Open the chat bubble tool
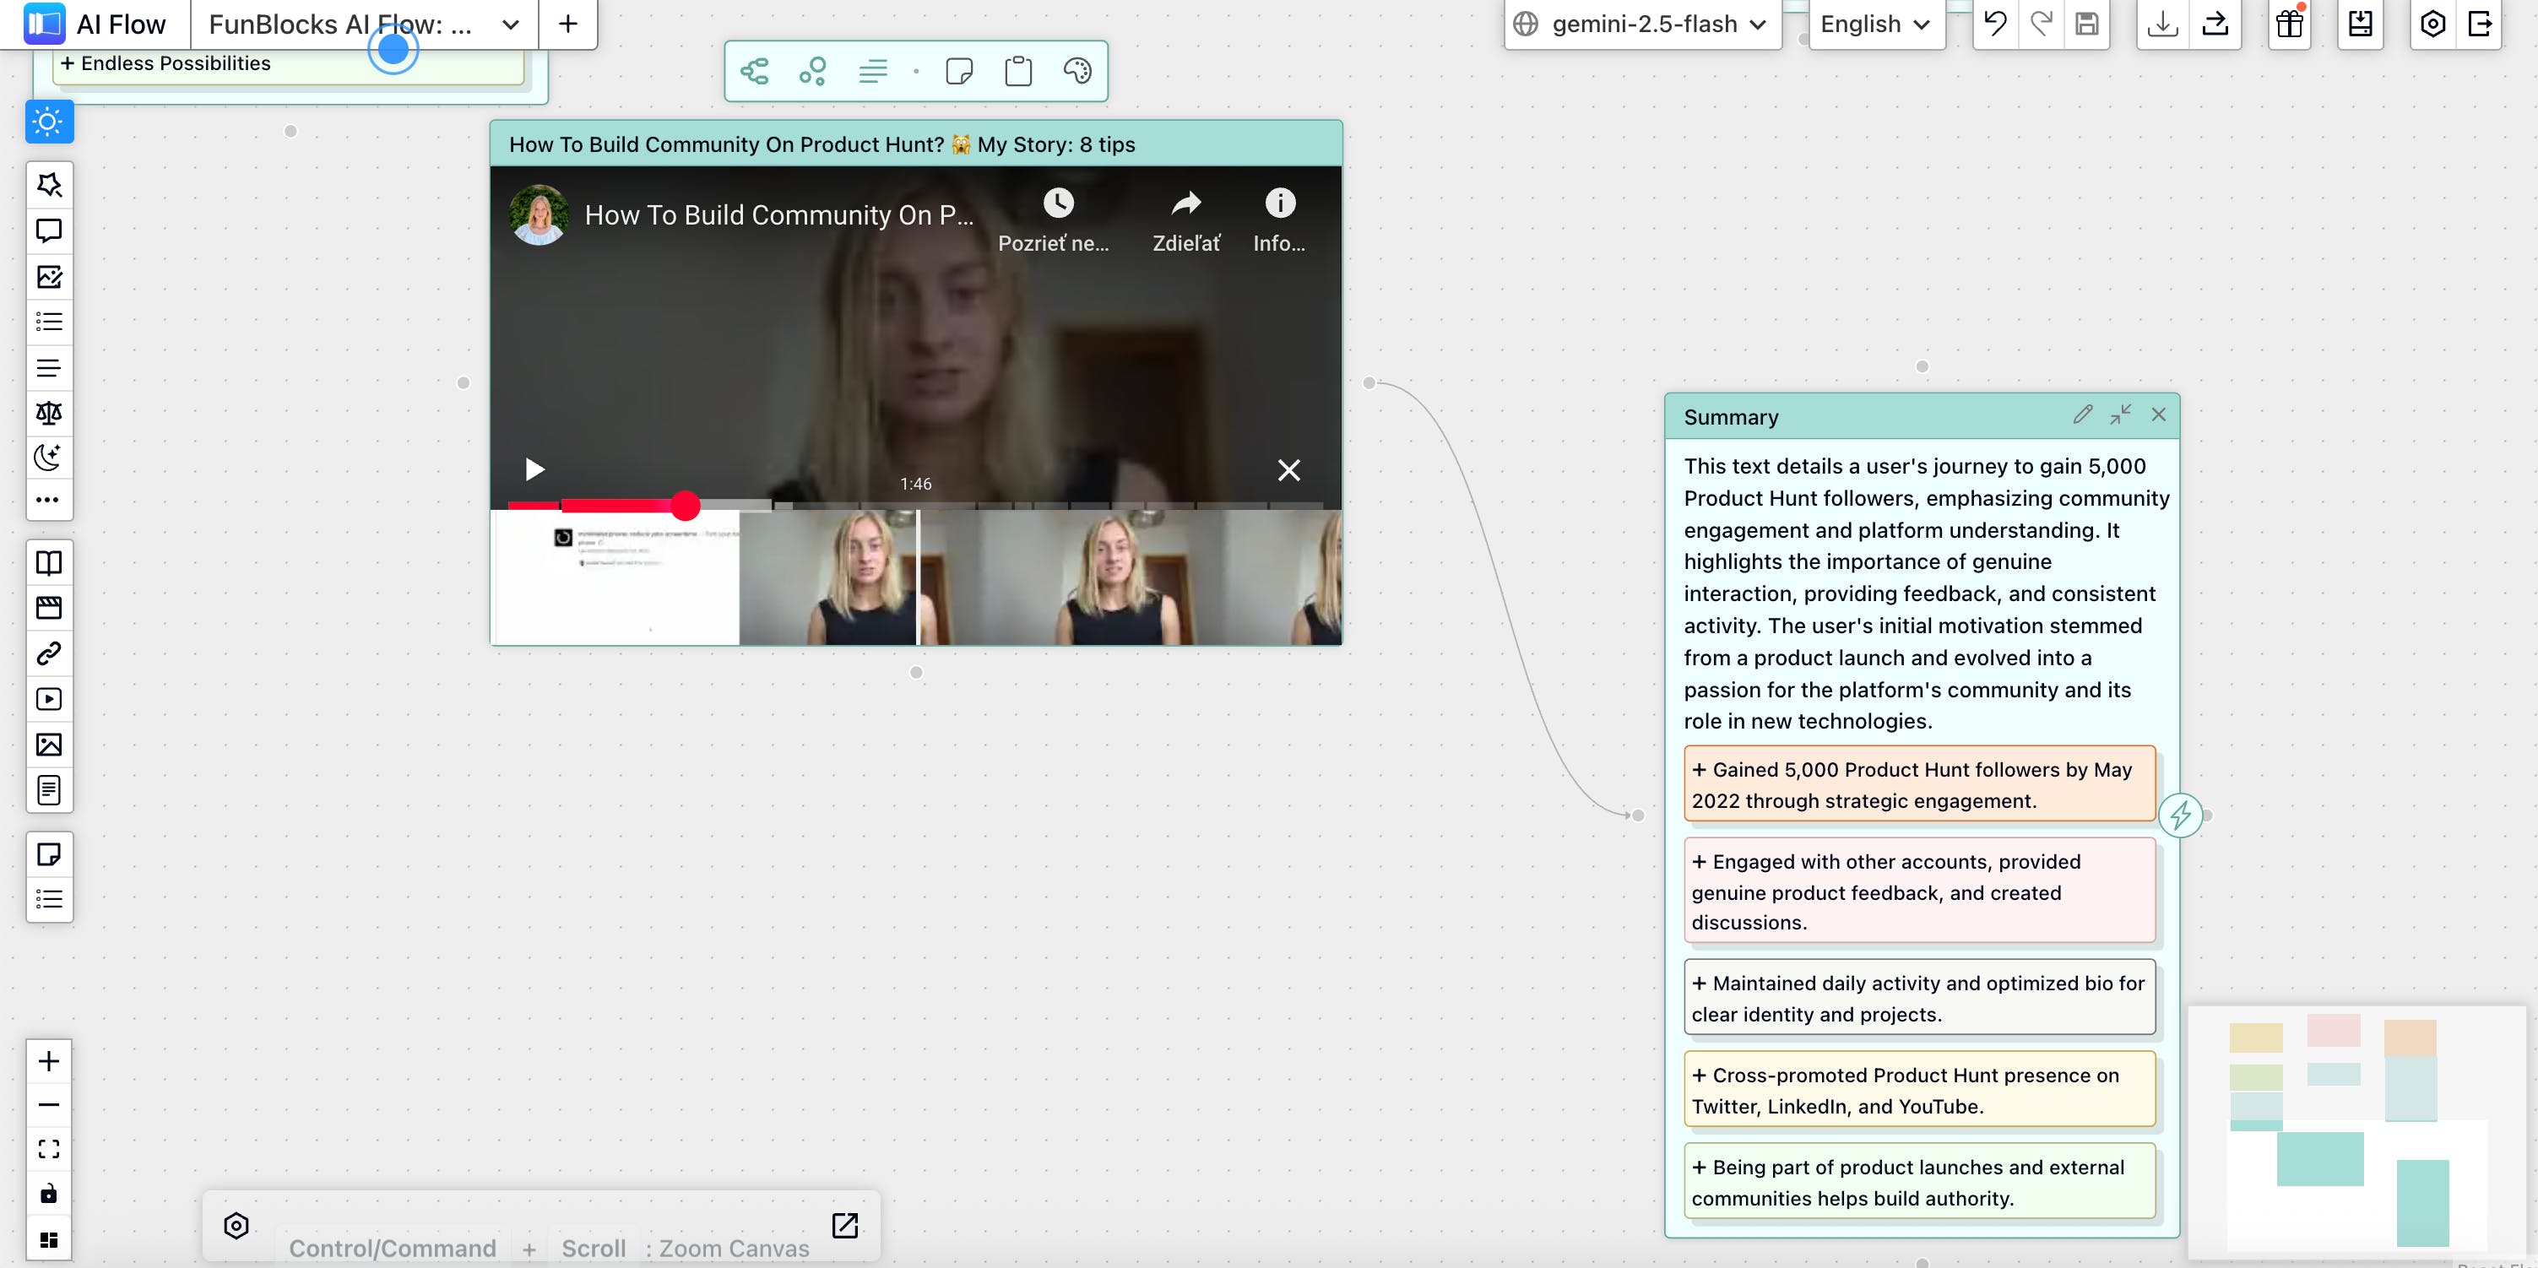The width and height of the screenshot is (2538, 1268). tap(48, 230)
